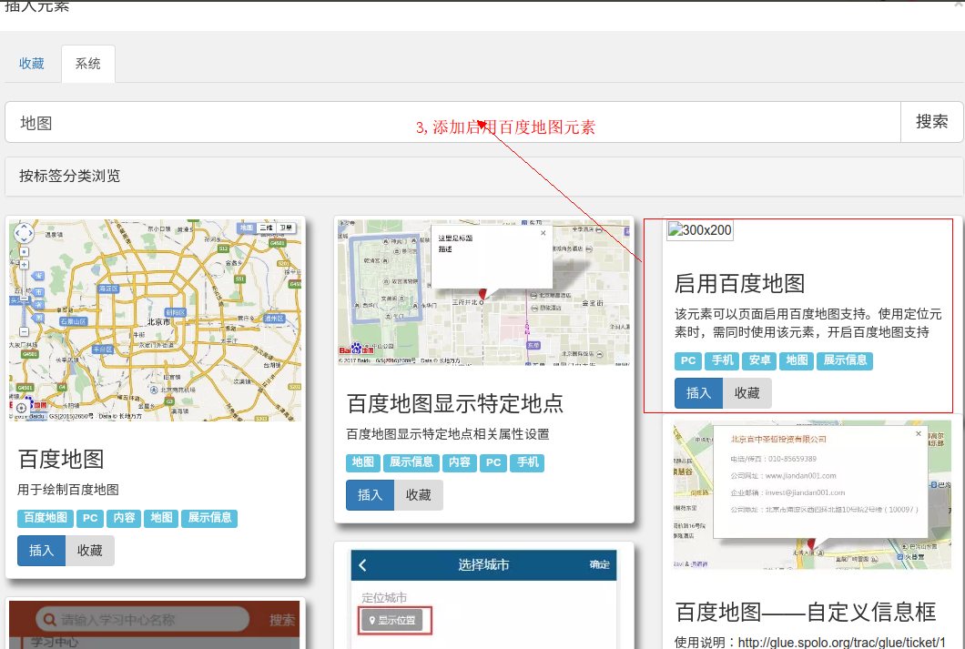Open the 系统 tab
This screenshot has height=649, width=965.
pos(88,64)
